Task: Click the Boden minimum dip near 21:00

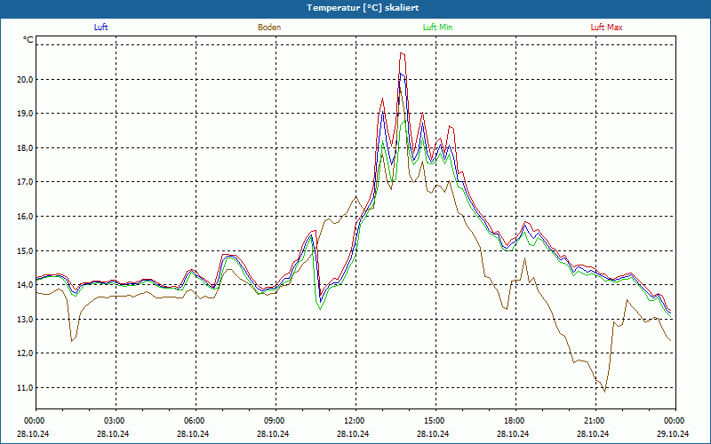Action: [x=604, y=391]
